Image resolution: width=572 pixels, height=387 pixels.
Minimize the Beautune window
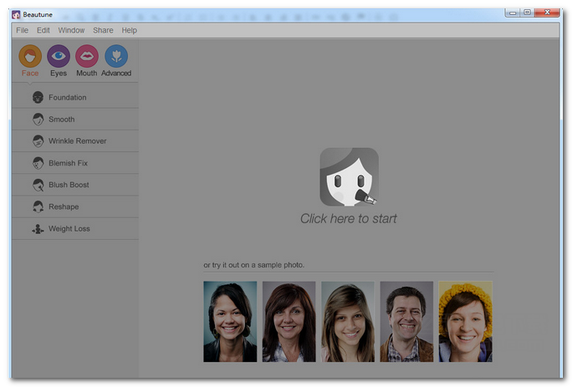tap(512, 13)
